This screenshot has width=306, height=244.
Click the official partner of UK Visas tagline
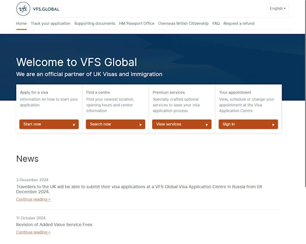click(89, 74)
